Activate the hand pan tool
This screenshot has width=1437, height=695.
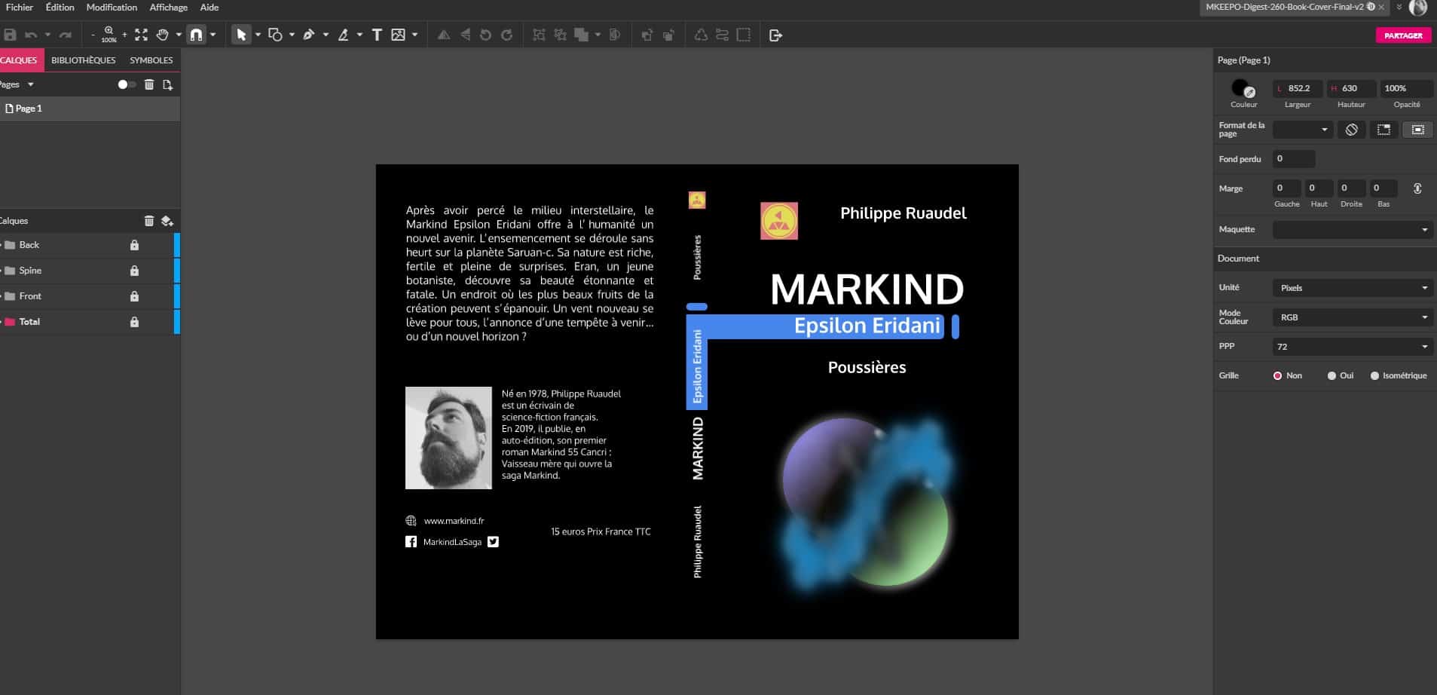click(x=162, y=35)
